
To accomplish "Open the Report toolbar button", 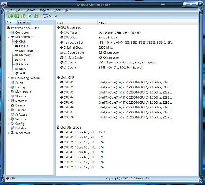I will coord(50,16).
